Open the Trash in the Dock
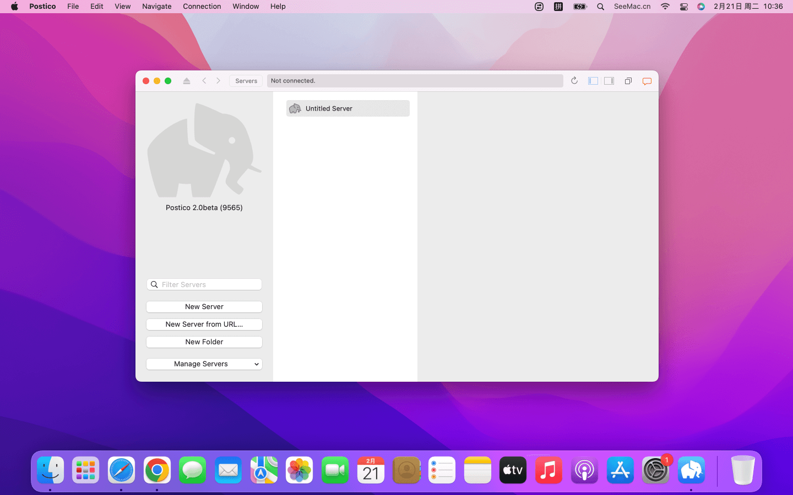793x495 pixels. (743, 470)
